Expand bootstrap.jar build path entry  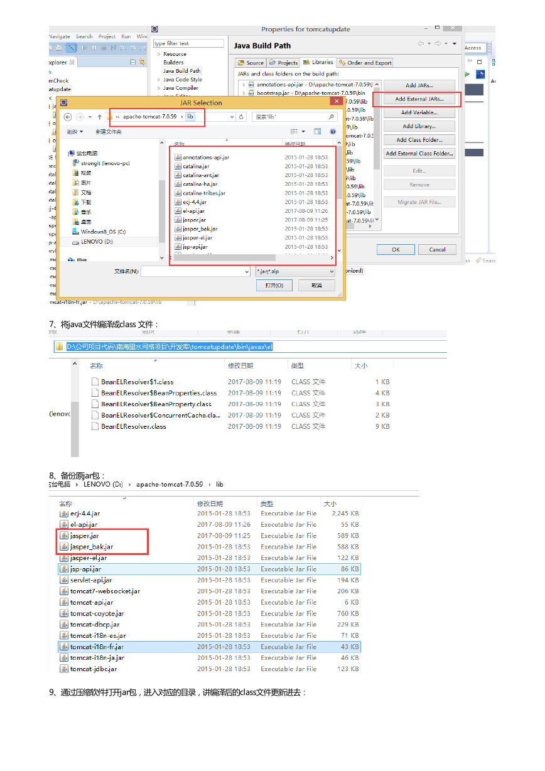(243, 92)
